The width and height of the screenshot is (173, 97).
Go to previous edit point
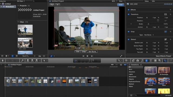point(83,56)
